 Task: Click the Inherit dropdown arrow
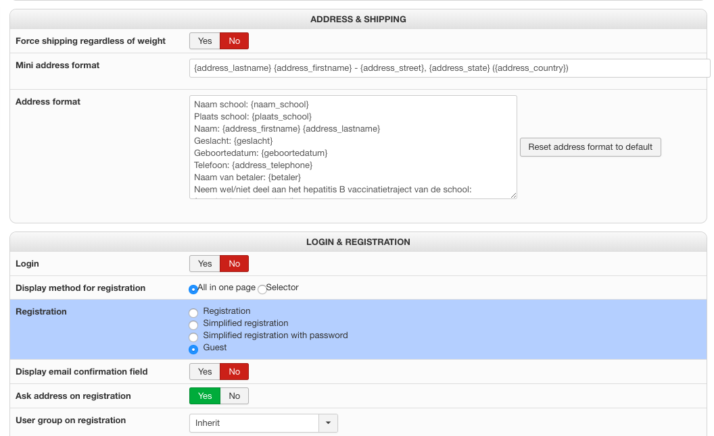pyautogui.click(x=328, y=423)
